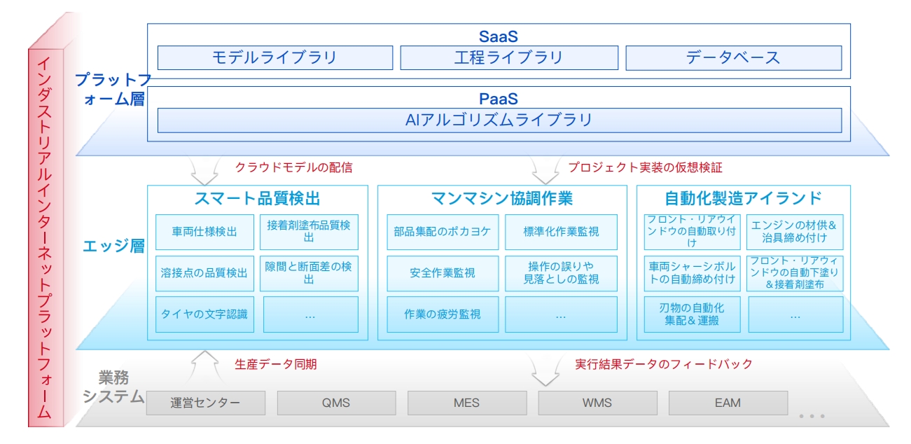
Task: Select the フロント・リアウィンドウの自動取り付け tile
Action: tap(692, 232)
